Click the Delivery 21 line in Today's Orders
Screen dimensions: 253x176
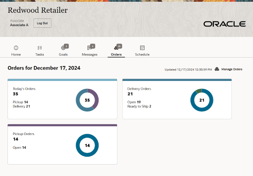pos(21,106)
